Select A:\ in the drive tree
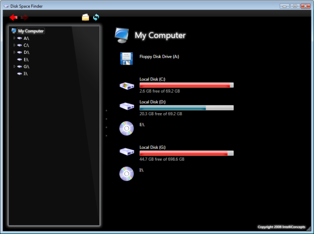 [x=26, y=38]
